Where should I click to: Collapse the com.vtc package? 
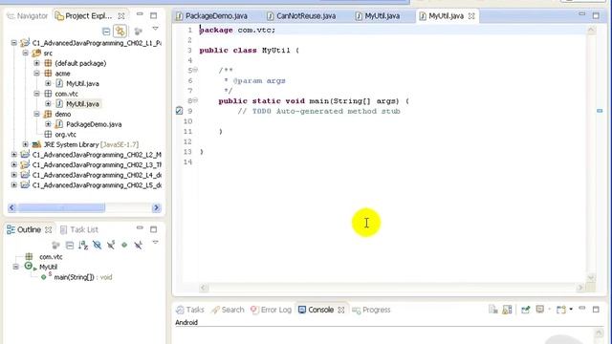click(x=36, y=94)
